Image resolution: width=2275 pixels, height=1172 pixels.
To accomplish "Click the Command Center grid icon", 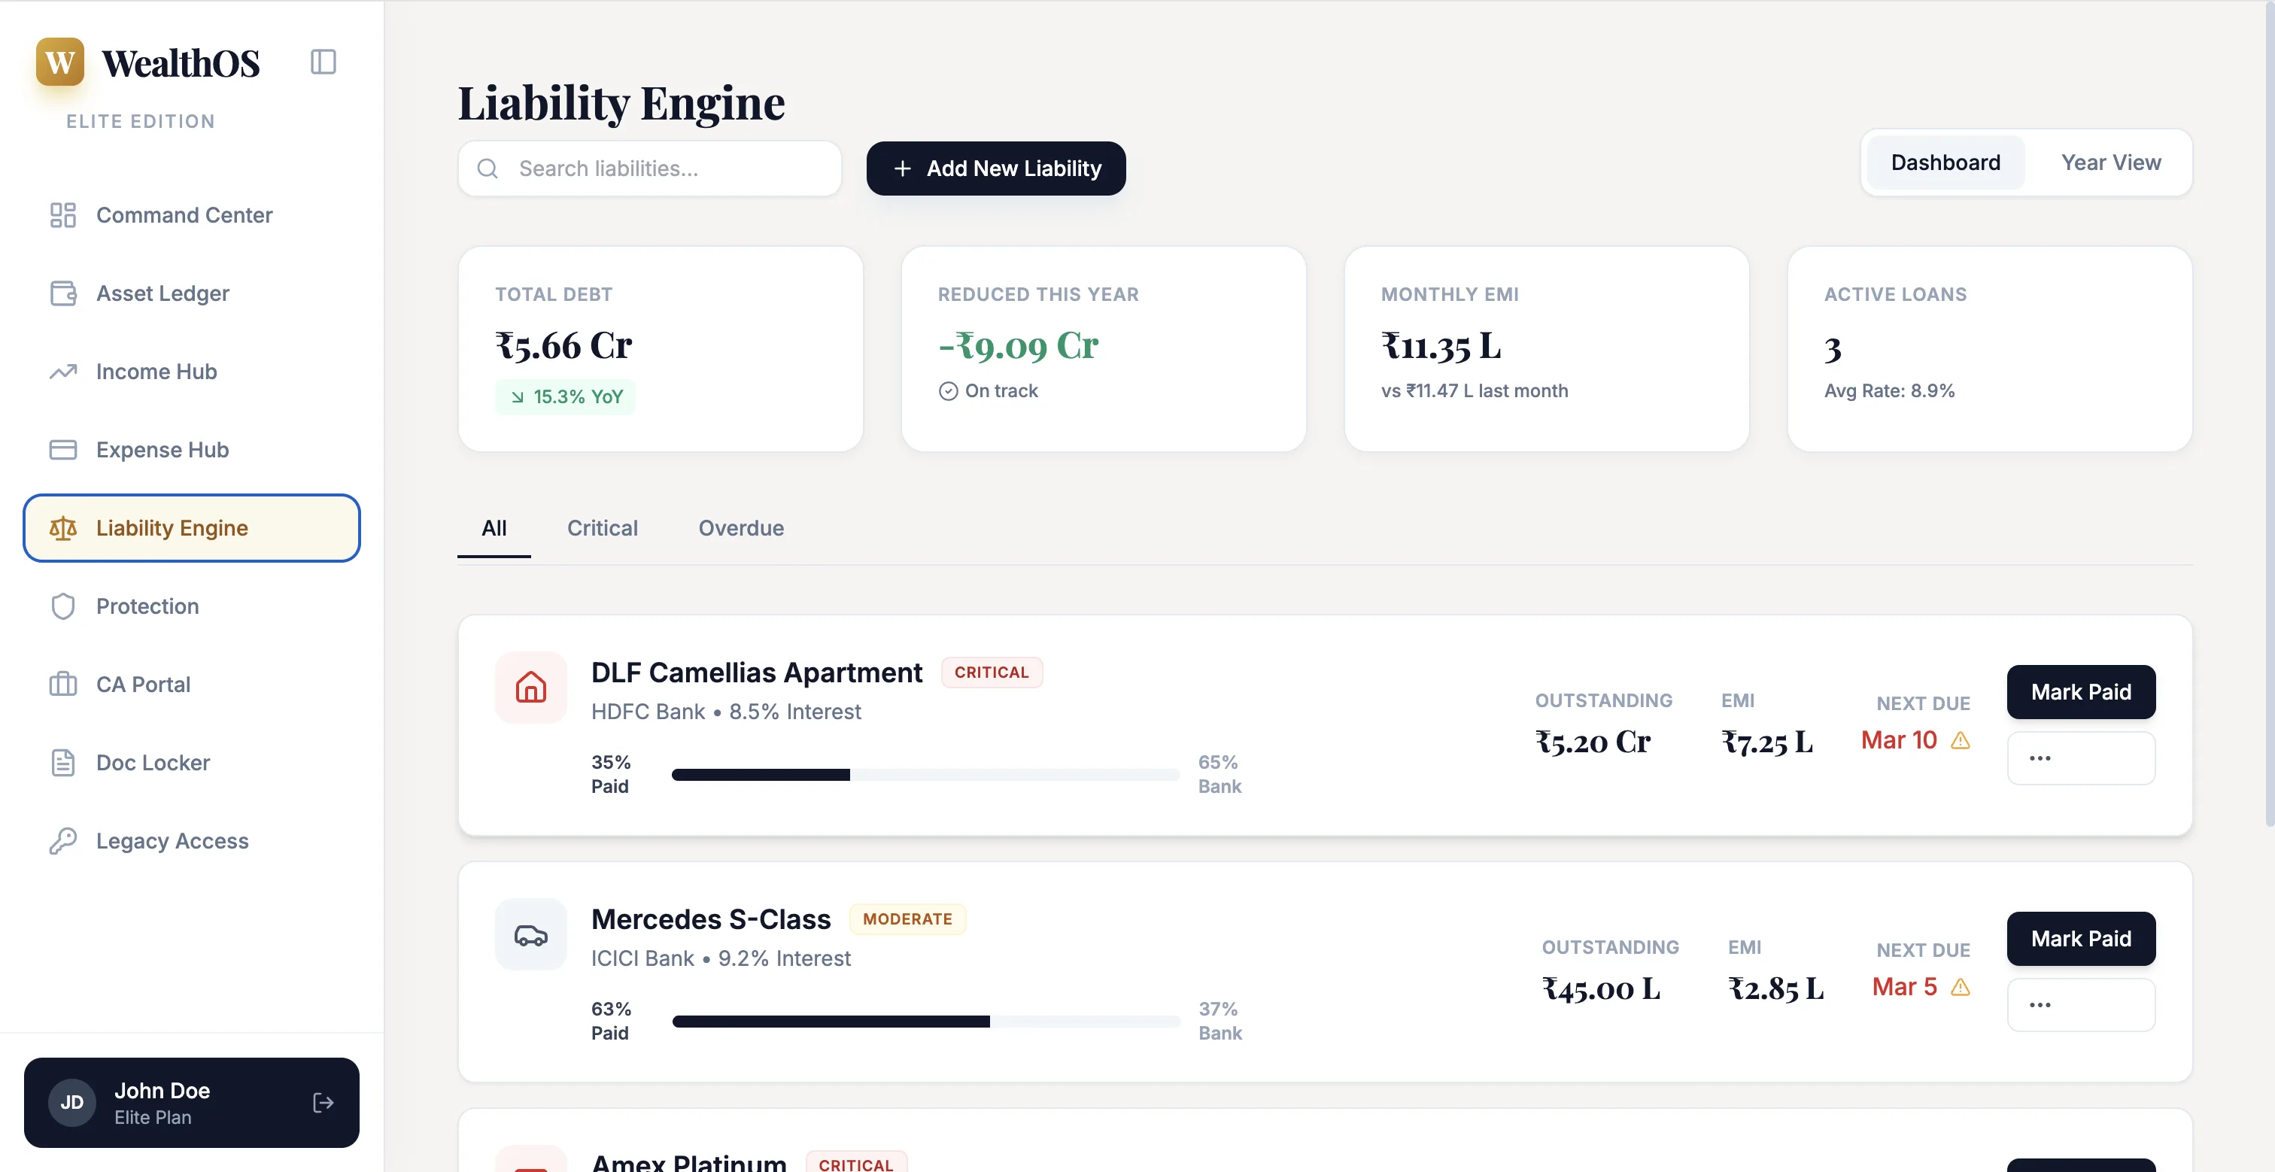I will point(62,214).
